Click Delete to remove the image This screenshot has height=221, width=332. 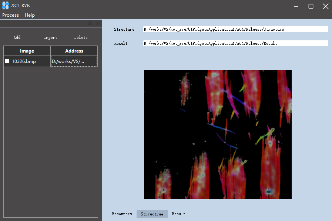click(81, 37)
